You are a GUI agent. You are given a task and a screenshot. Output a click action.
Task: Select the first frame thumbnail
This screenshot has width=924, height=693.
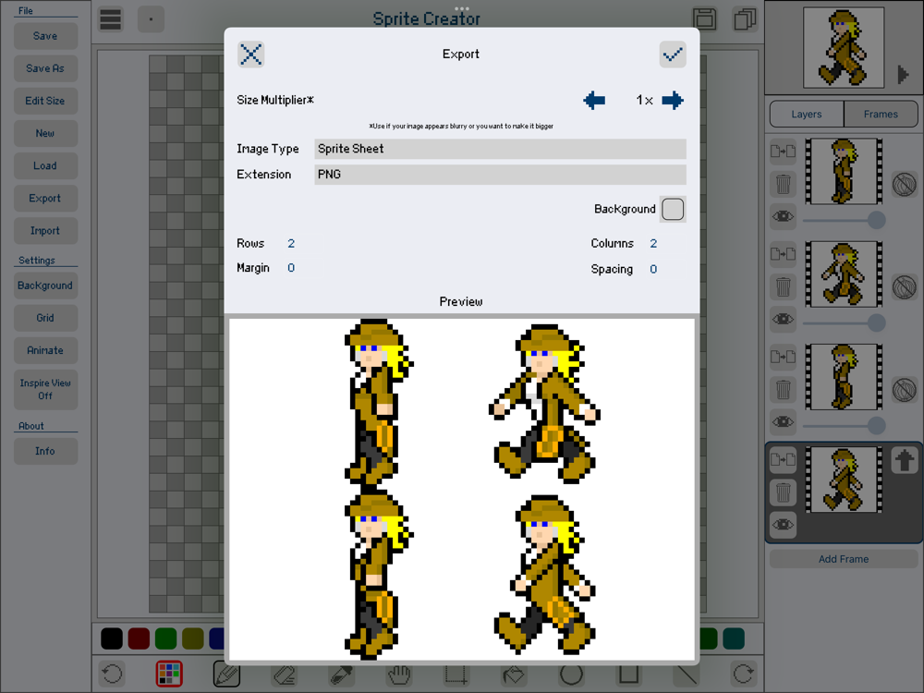844,172
